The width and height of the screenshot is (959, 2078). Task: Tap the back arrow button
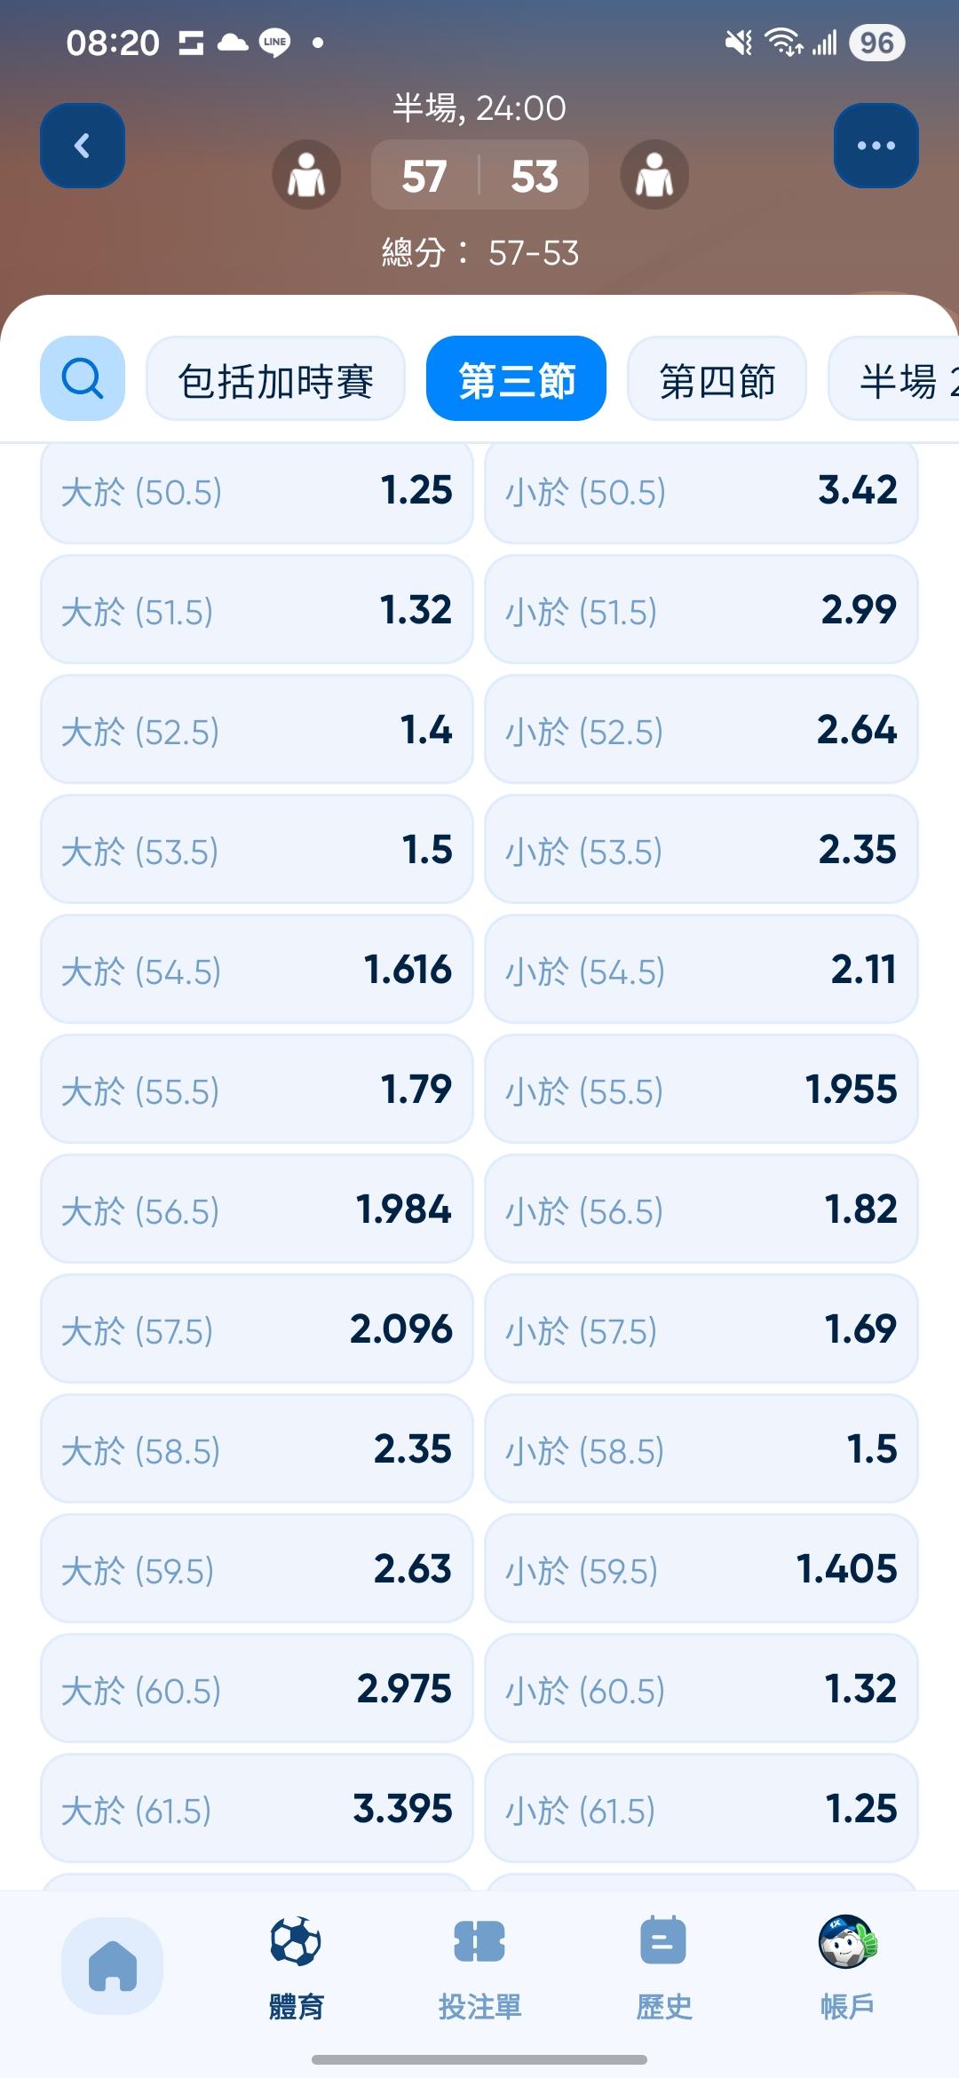(x=83, y=146)
